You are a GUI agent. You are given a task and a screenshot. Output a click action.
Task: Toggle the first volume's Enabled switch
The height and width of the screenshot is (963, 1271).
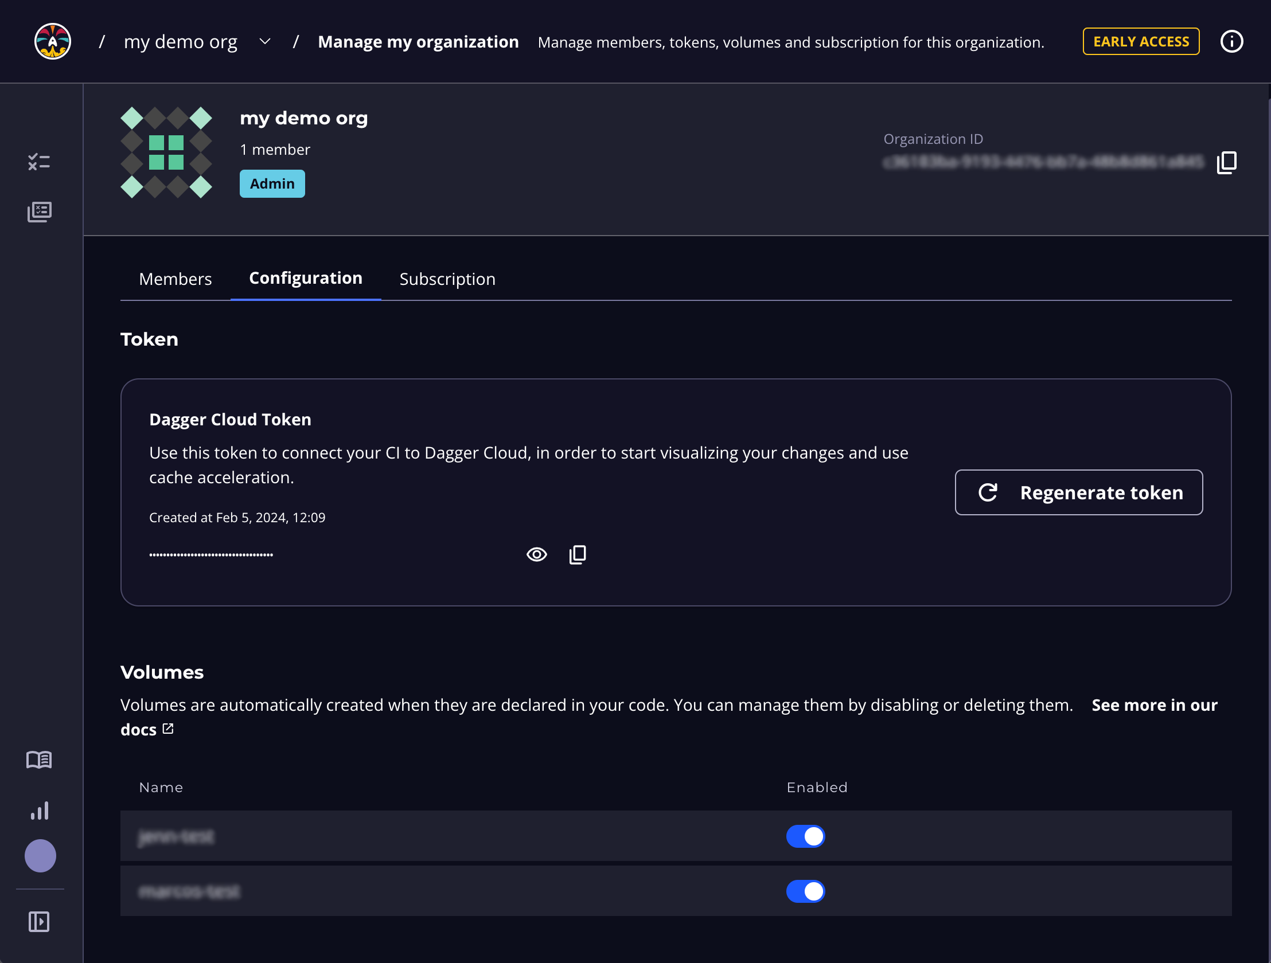point(805,836)
